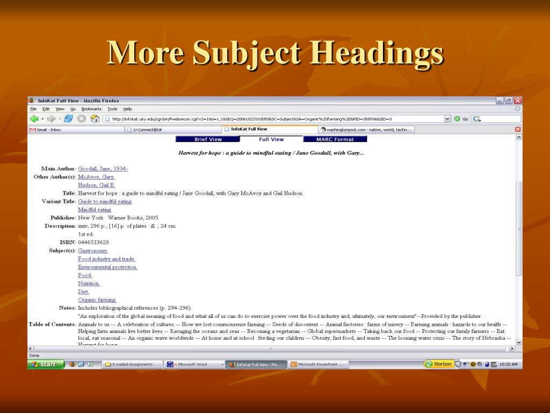Open the Nutrition subject link

click(x=89, y=283)
